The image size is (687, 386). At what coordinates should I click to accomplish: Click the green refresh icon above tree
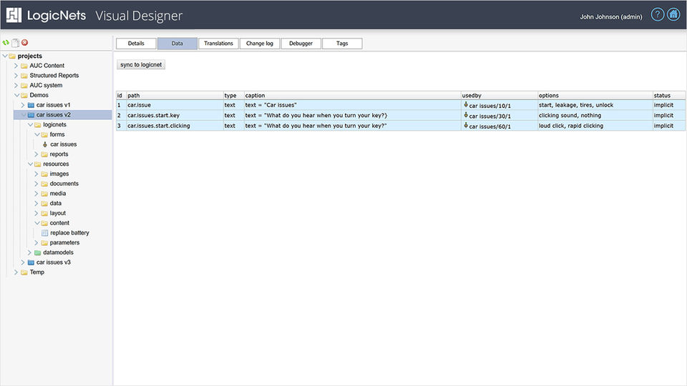6,42
